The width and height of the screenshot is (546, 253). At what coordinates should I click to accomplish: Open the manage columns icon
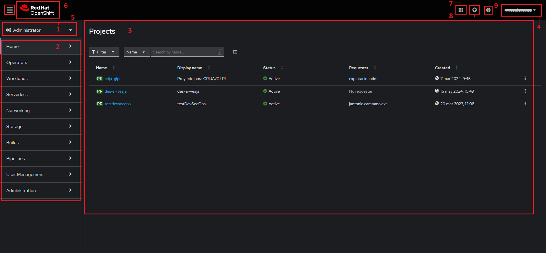point(235,52)
